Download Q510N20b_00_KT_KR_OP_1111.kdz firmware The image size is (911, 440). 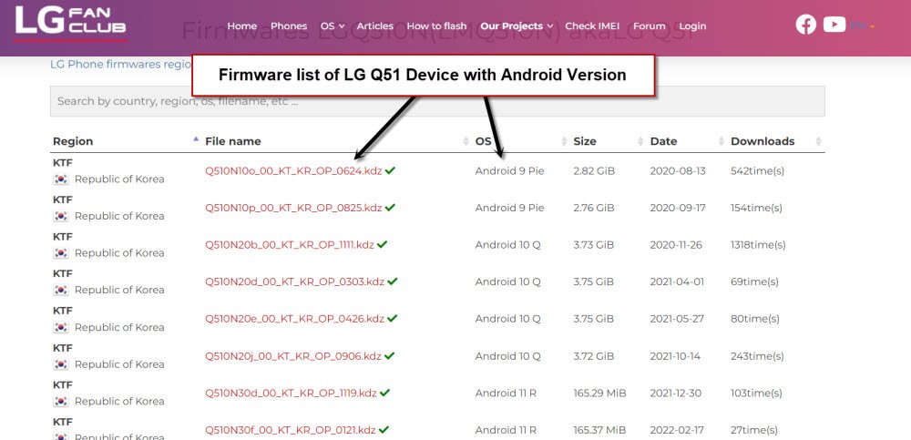tap(290, 245)
